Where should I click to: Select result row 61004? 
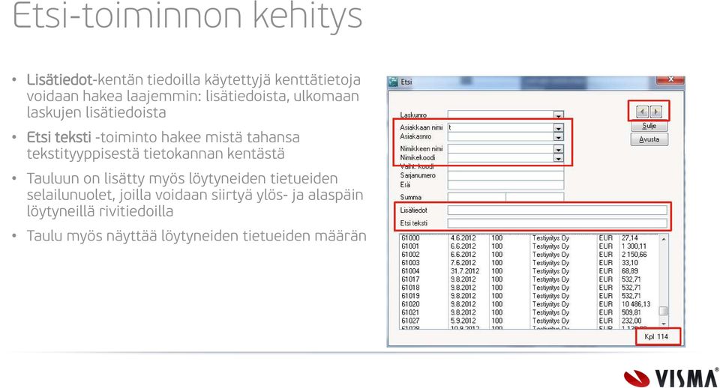[x=529, y=271]
